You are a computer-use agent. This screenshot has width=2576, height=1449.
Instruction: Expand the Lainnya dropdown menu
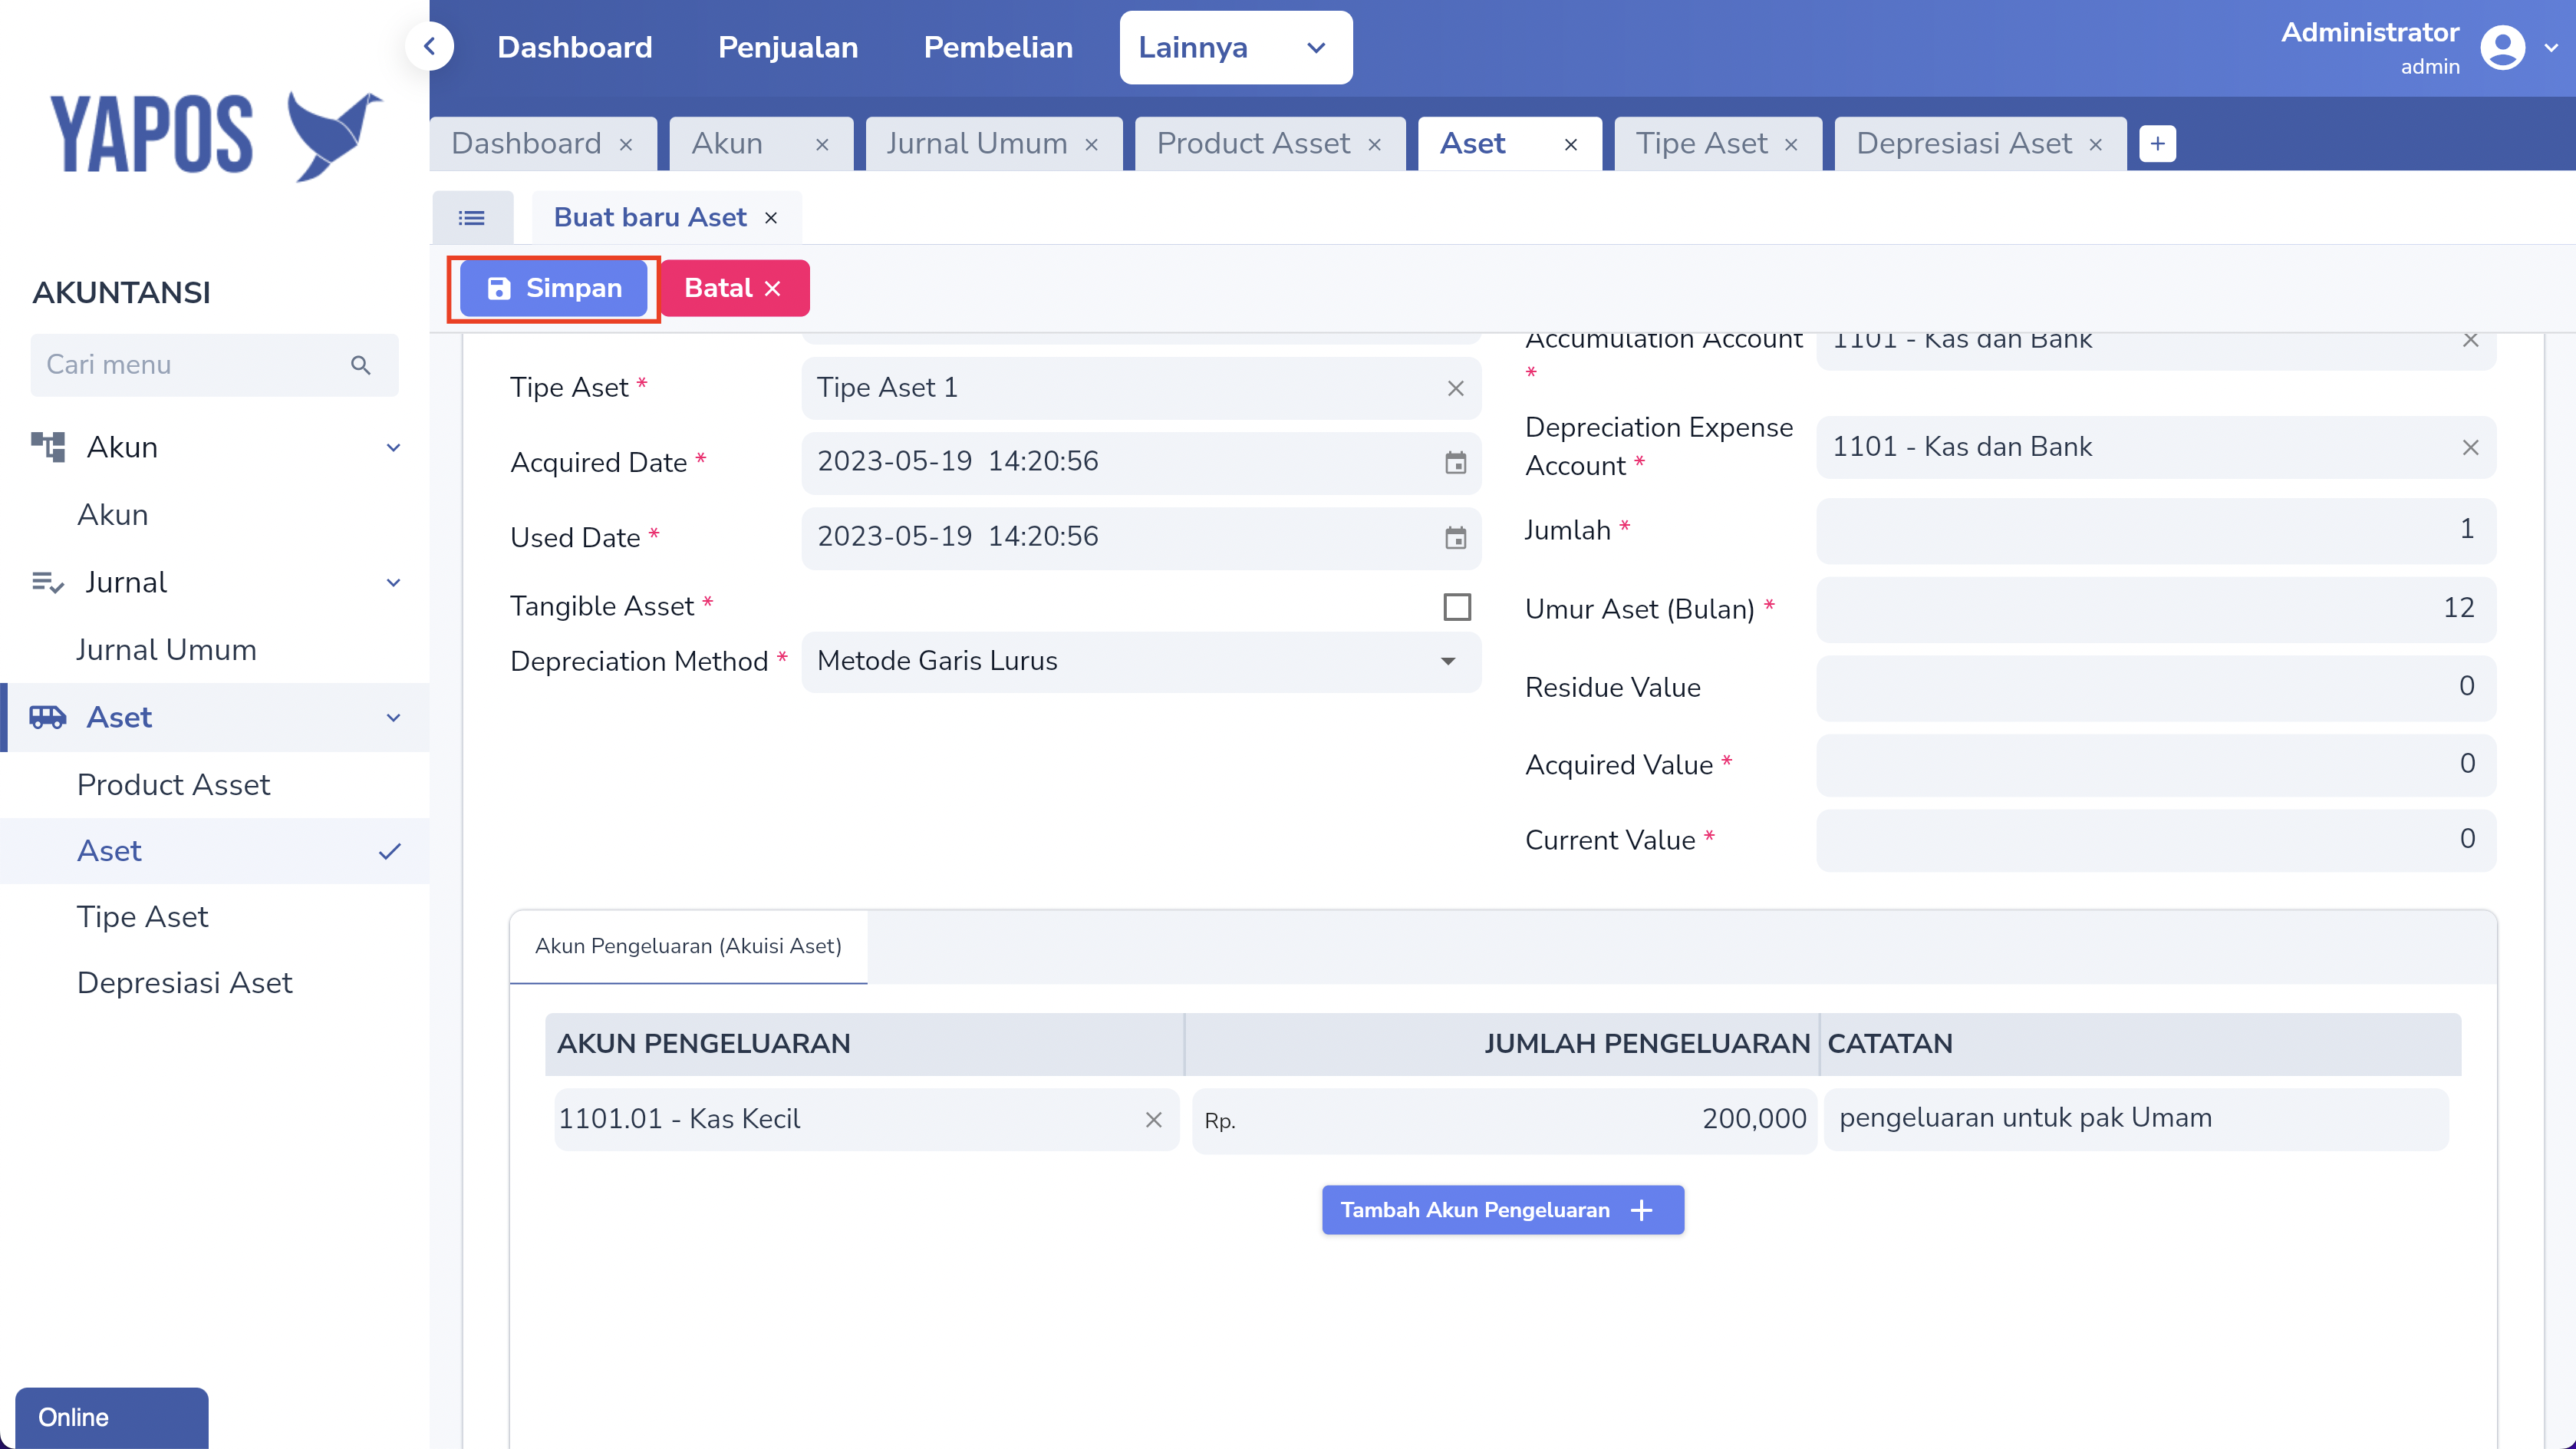click(1235, 47)
